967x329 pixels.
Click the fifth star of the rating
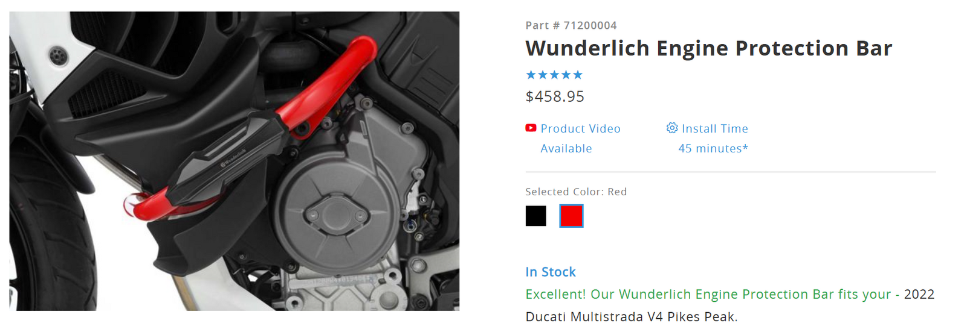[x=578, y=75]
